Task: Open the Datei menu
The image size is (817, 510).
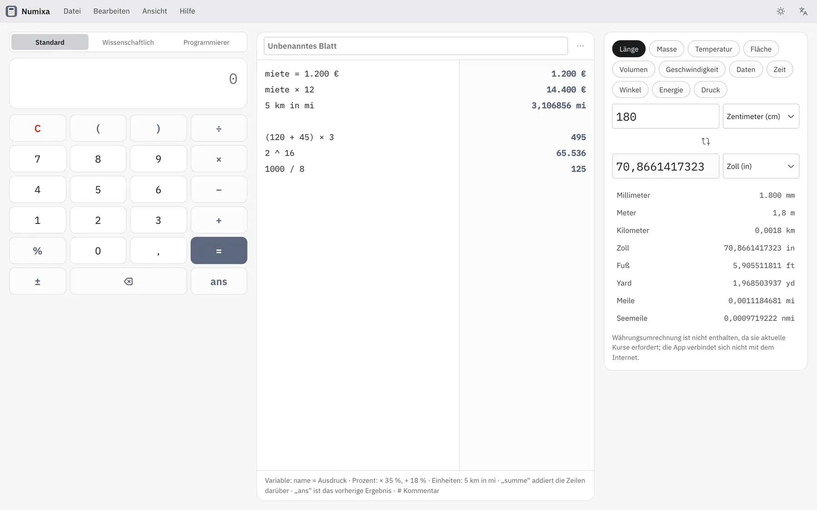Action: tap(72, 11)
